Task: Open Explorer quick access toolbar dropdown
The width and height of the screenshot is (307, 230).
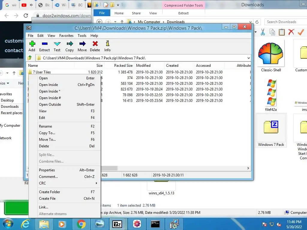Action: [x=118, y=5]
